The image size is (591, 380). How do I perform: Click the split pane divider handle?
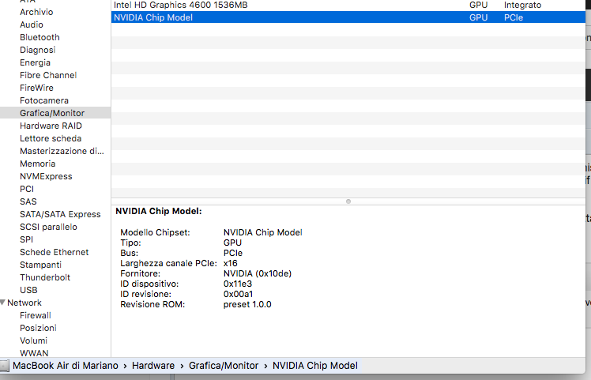[348, 201]
